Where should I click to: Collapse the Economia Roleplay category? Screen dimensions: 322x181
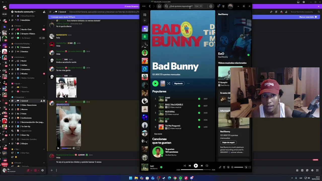22,44
